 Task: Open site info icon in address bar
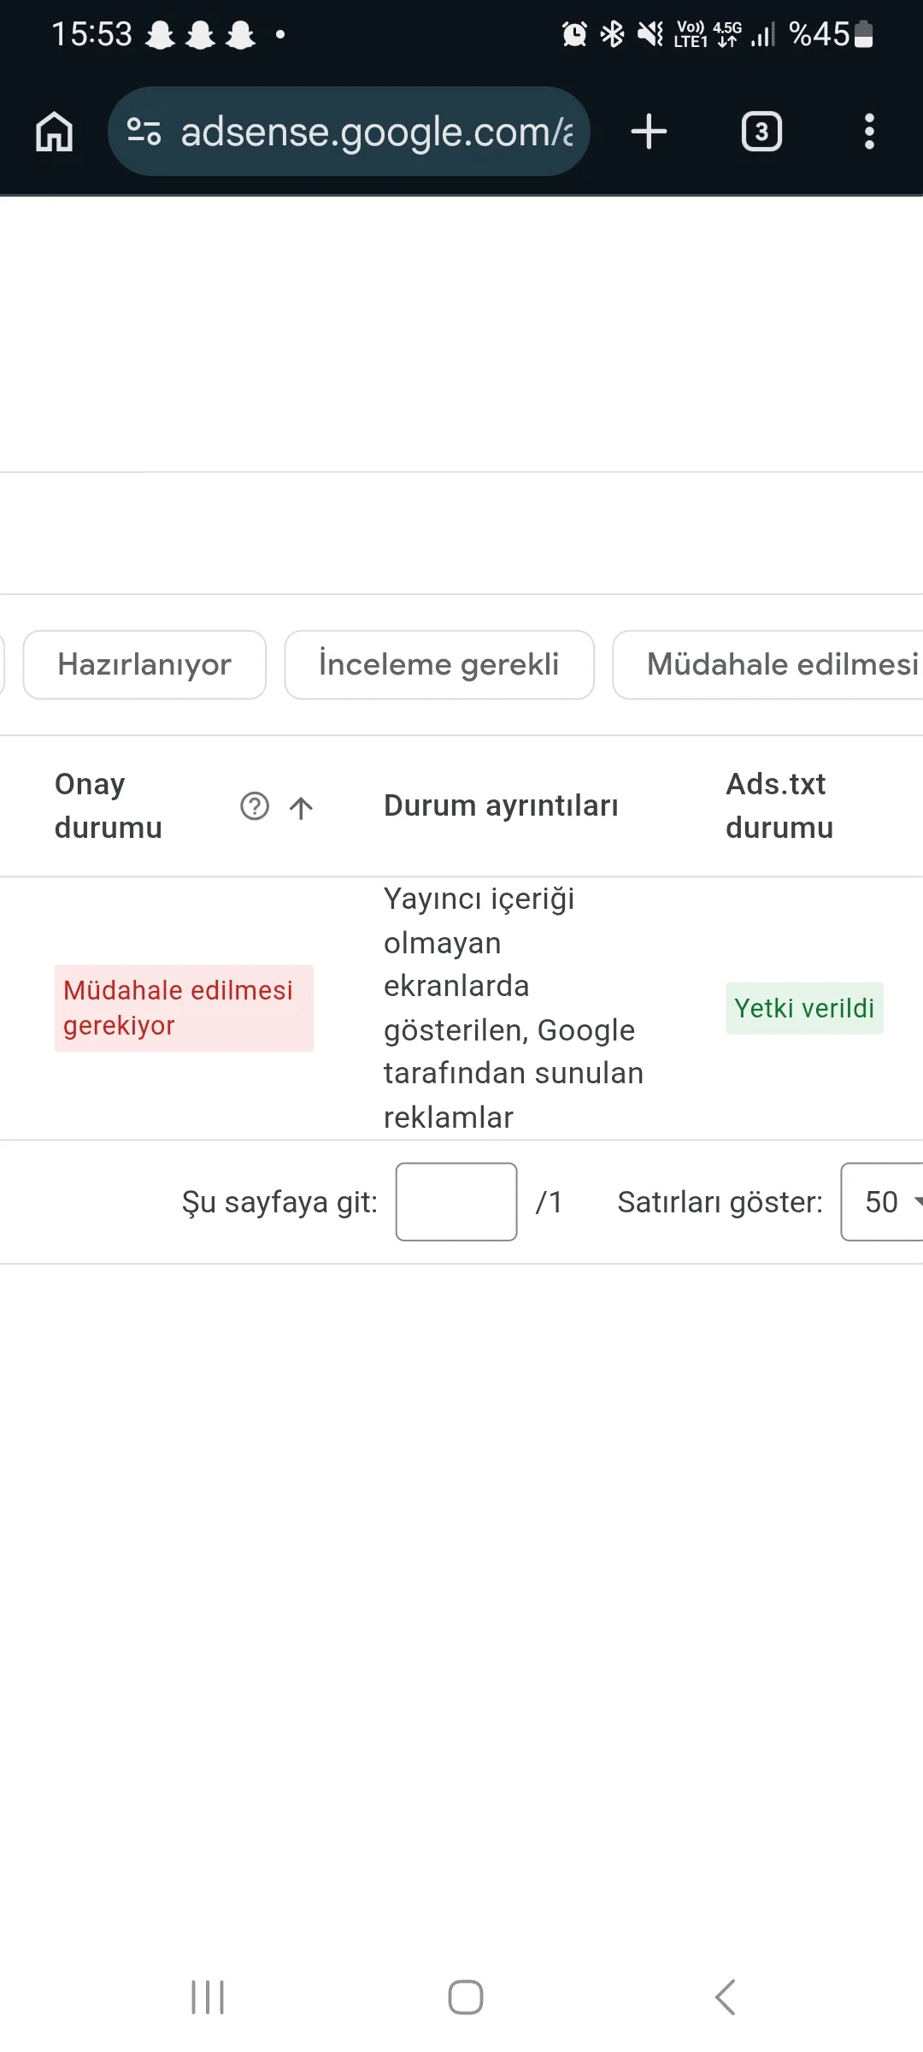tap(144, 132)
